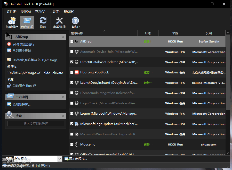
Task: Click the LoginCheck task icon
Action: [77, 103]
